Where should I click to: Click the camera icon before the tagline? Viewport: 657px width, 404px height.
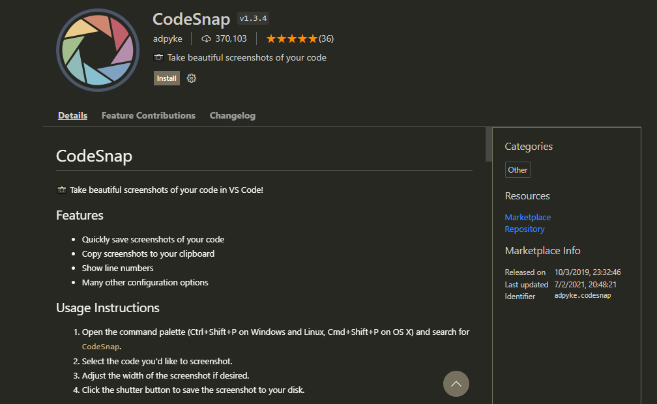point(158,57)
